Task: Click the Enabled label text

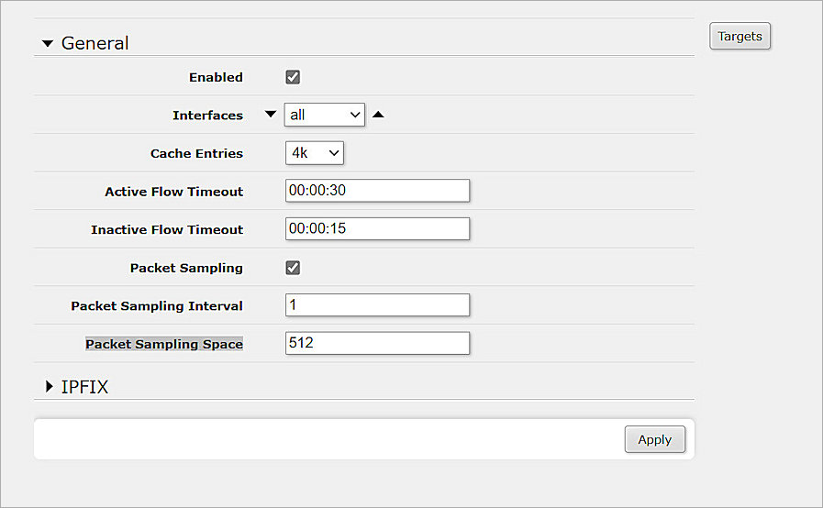Action: 216,77
